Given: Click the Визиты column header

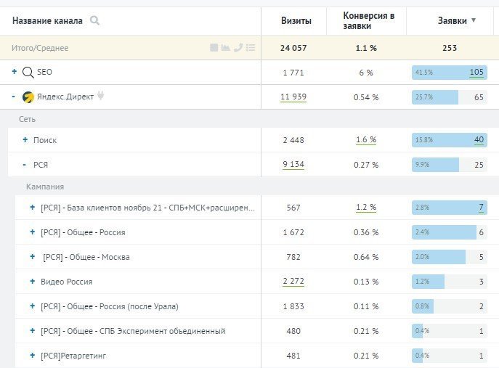Looking at the screenshot, I should [x=296, y=21].
